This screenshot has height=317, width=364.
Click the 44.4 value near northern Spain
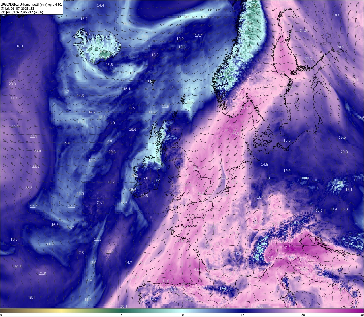(x=187, y=284)
